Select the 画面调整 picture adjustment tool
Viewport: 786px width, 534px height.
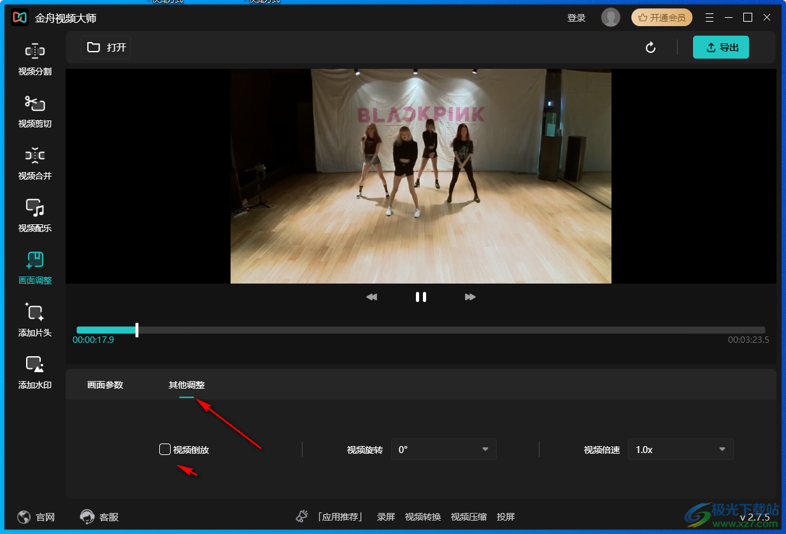[35, 268]
